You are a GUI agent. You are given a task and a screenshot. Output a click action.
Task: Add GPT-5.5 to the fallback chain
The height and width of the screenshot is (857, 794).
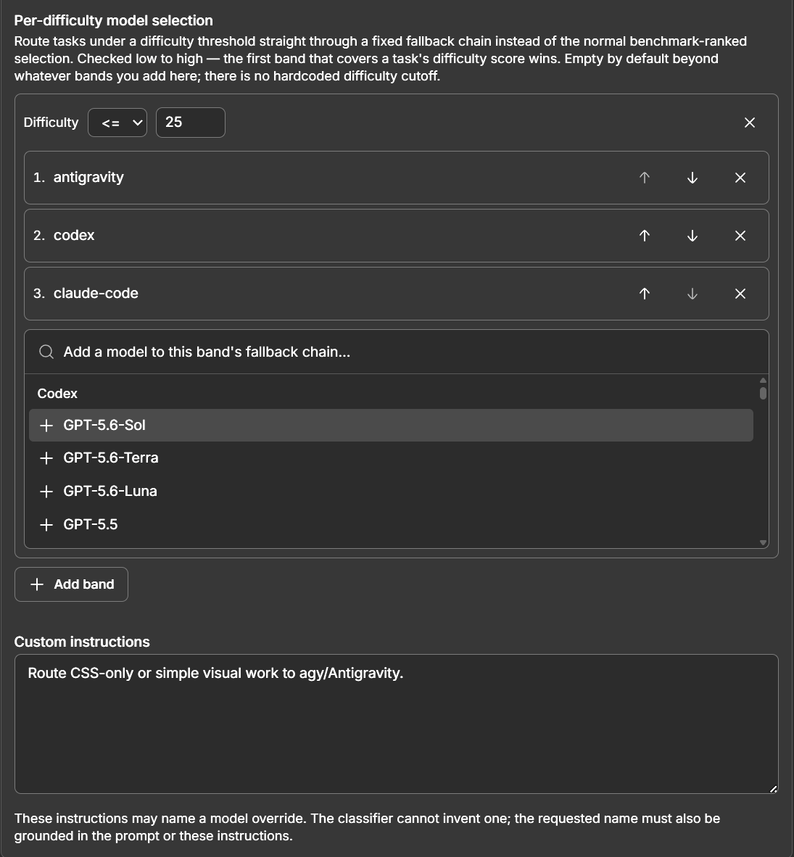click(x=391, y=525)
